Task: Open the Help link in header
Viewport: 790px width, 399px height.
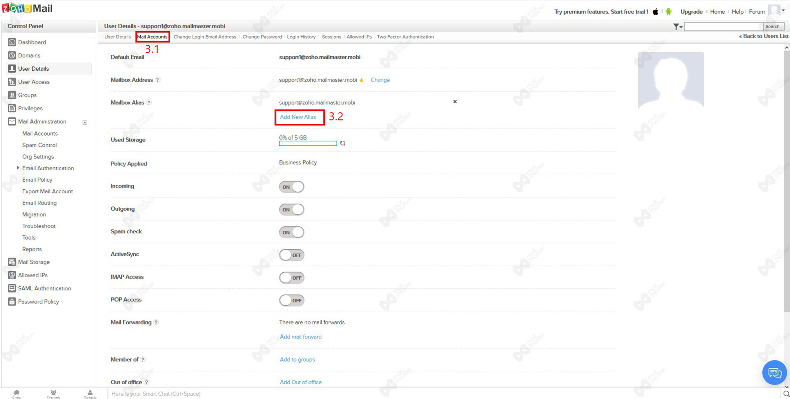Action: [x=737, y=12]
